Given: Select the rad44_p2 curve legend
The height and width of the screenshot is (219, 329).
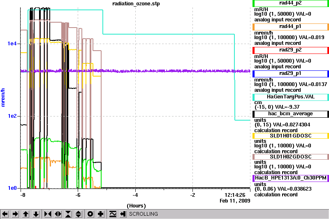Looking at the screenshot, I should (x=290, y=3).
